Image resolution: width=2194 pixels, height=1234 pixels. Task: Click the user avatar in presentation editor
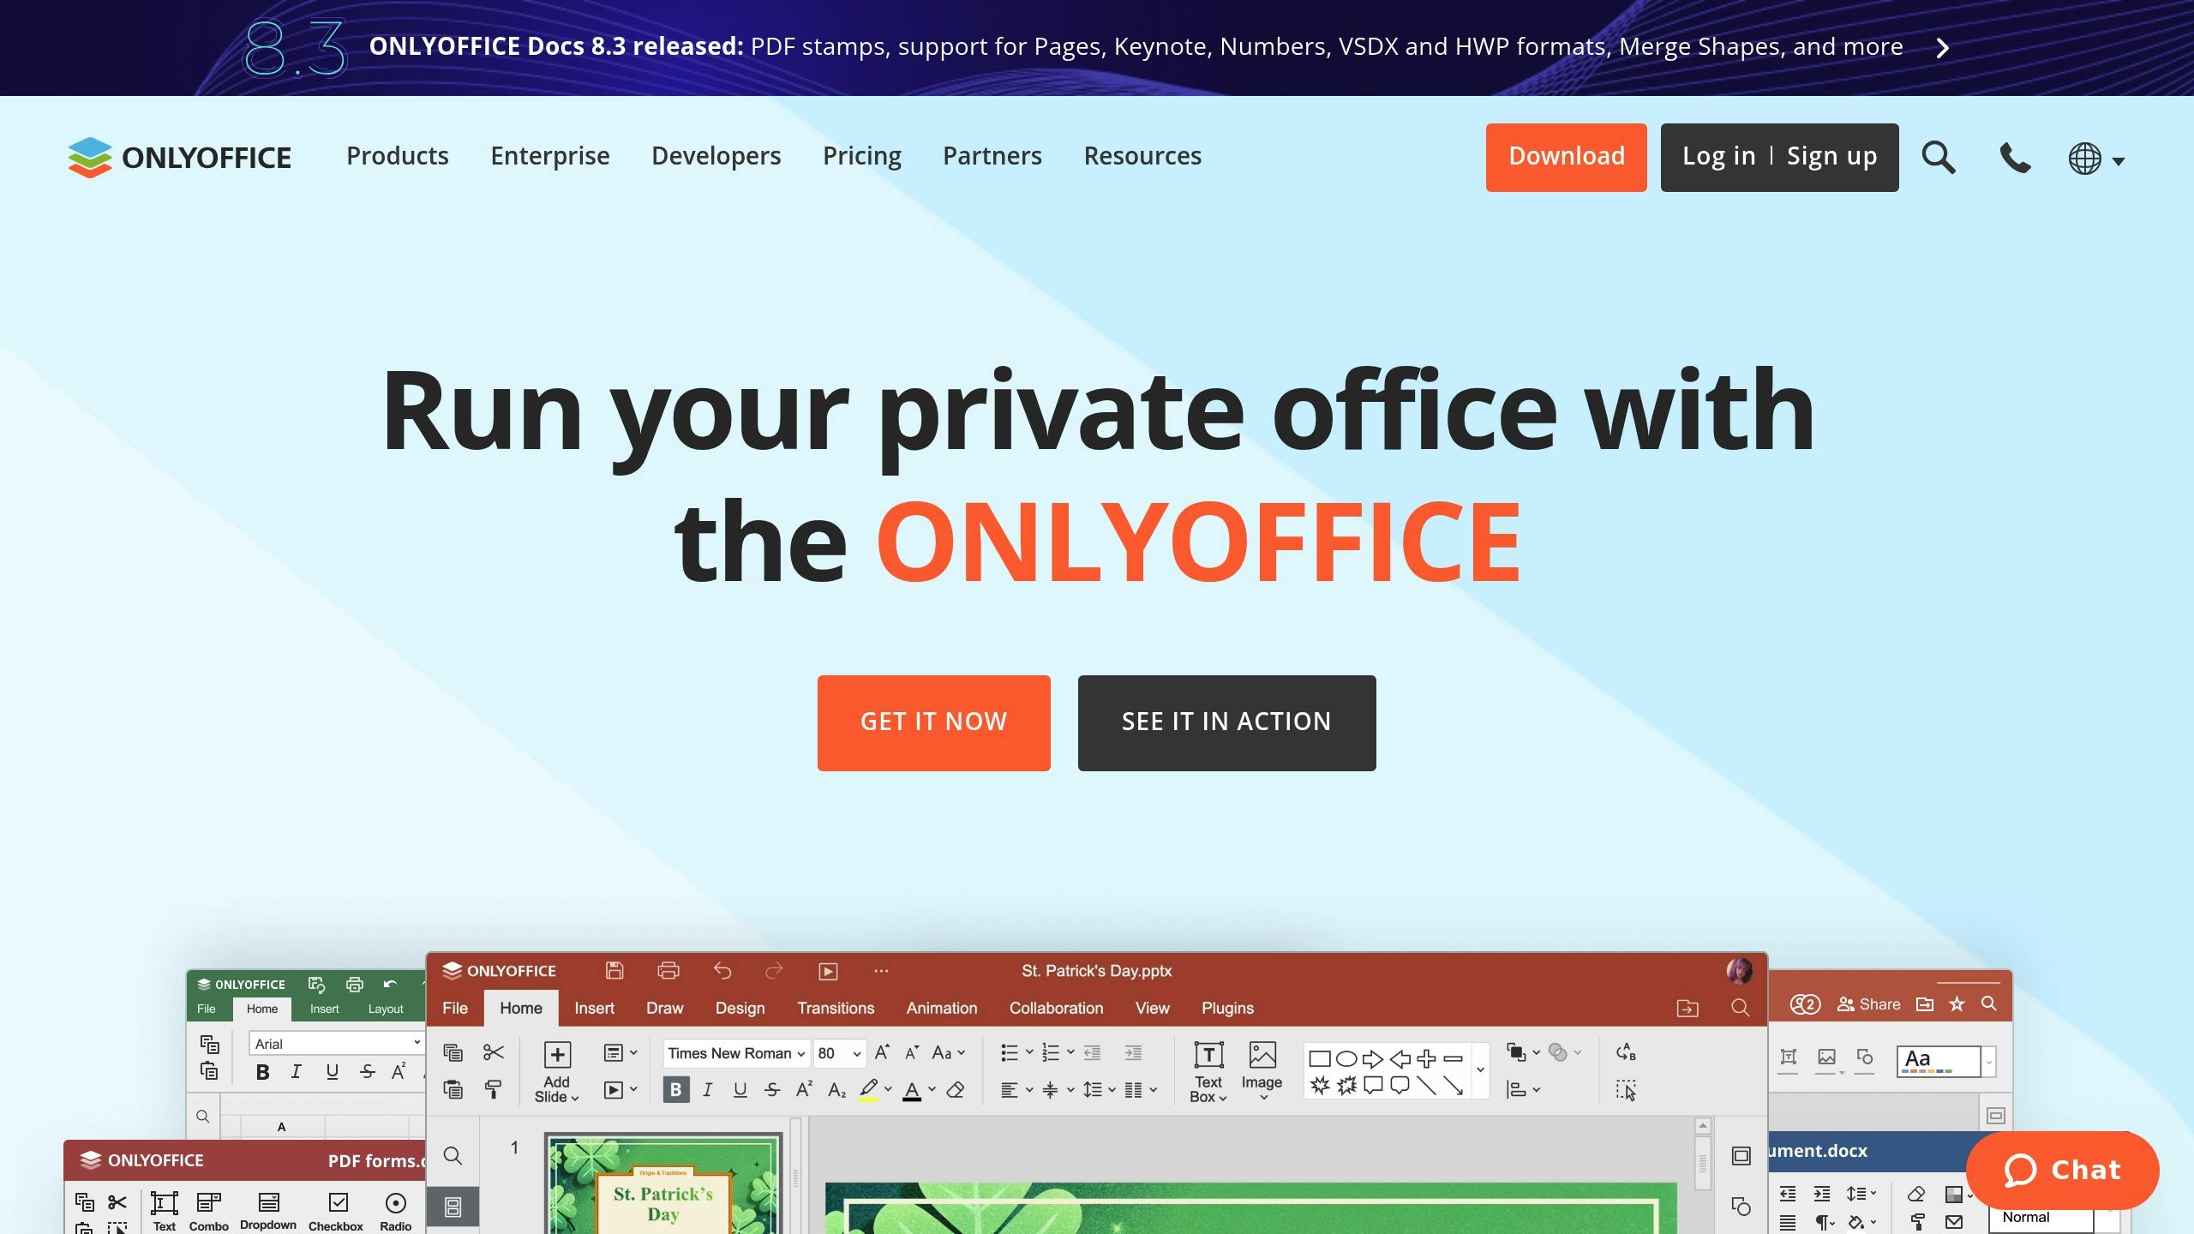pos(1739,970)
